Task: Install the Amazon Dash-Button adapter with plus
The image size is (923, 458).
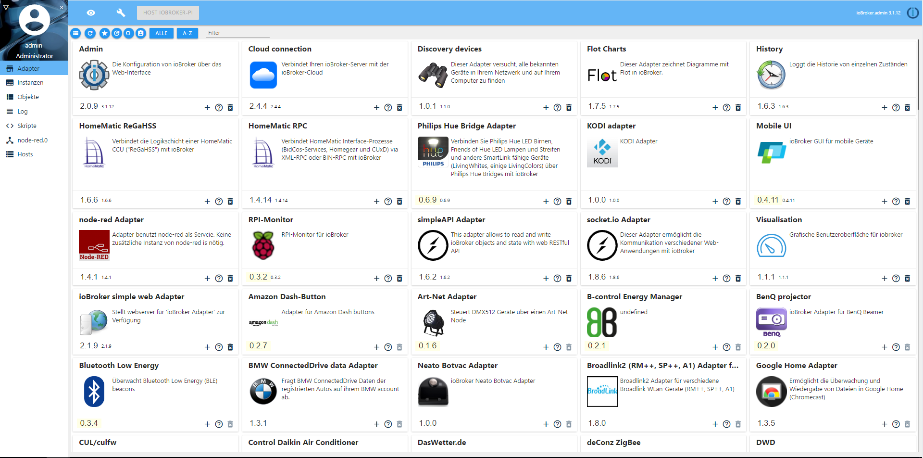Action: 376,347
